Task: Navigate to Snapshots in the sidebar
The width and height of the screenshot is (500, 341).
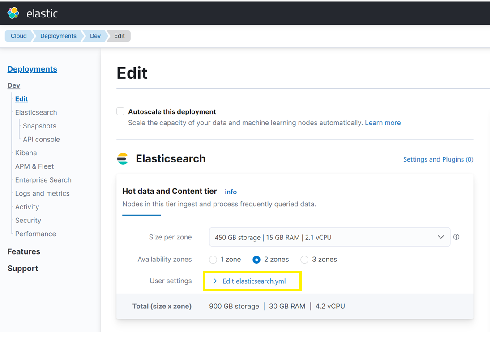Action: pos(39,126)
